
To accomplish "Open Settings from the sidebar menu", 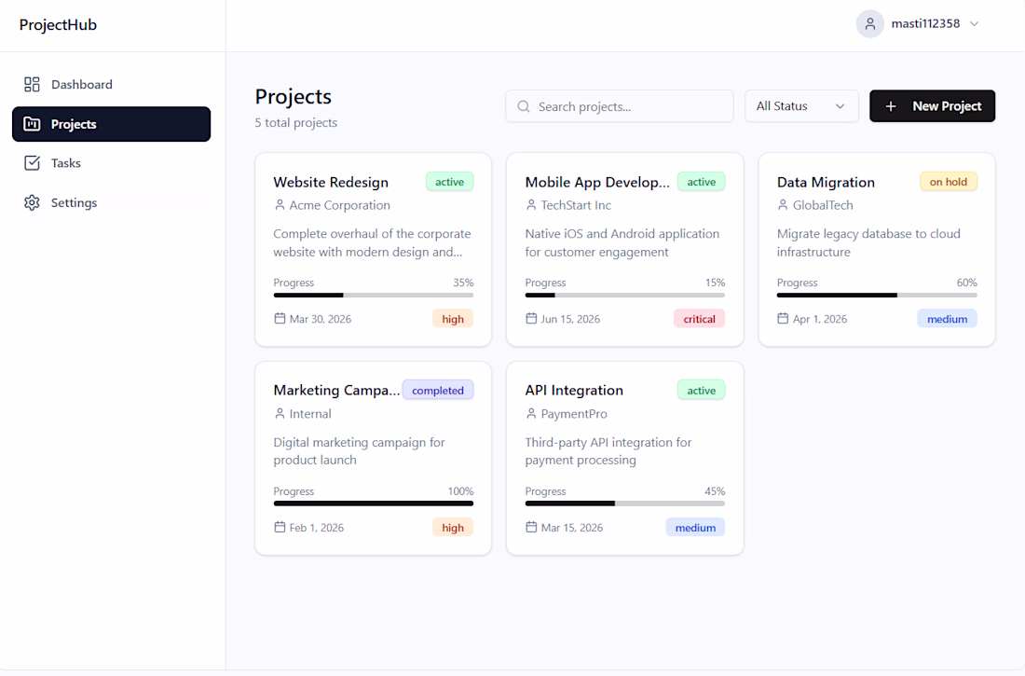I will click(74, 202).
